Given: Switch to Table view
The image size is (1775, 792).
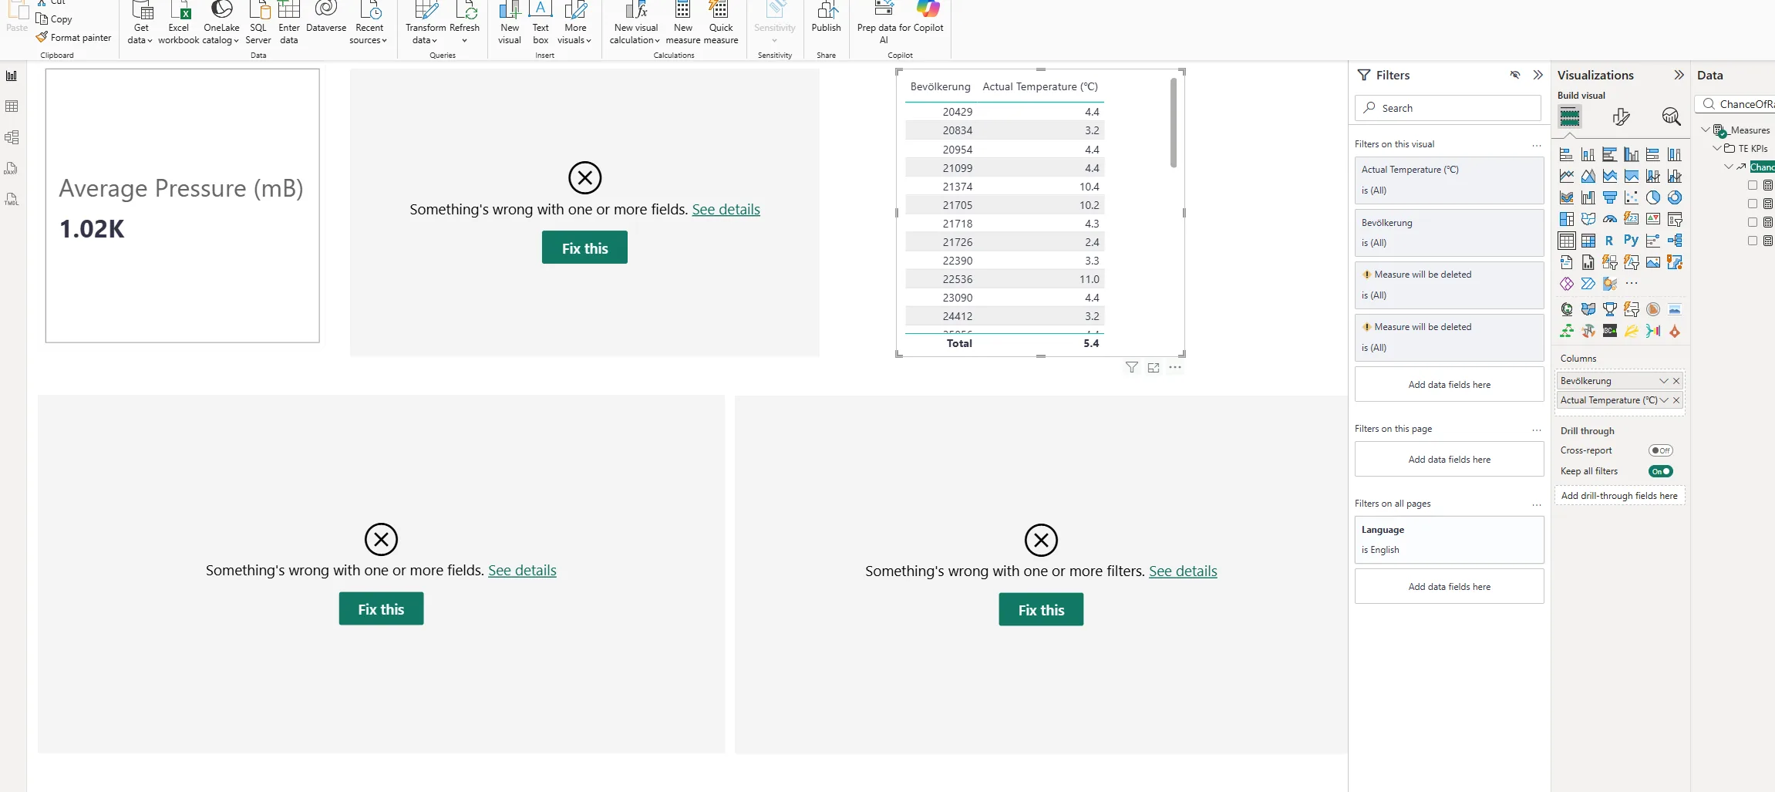Looking at the screenshot, I should click(12, 106).
